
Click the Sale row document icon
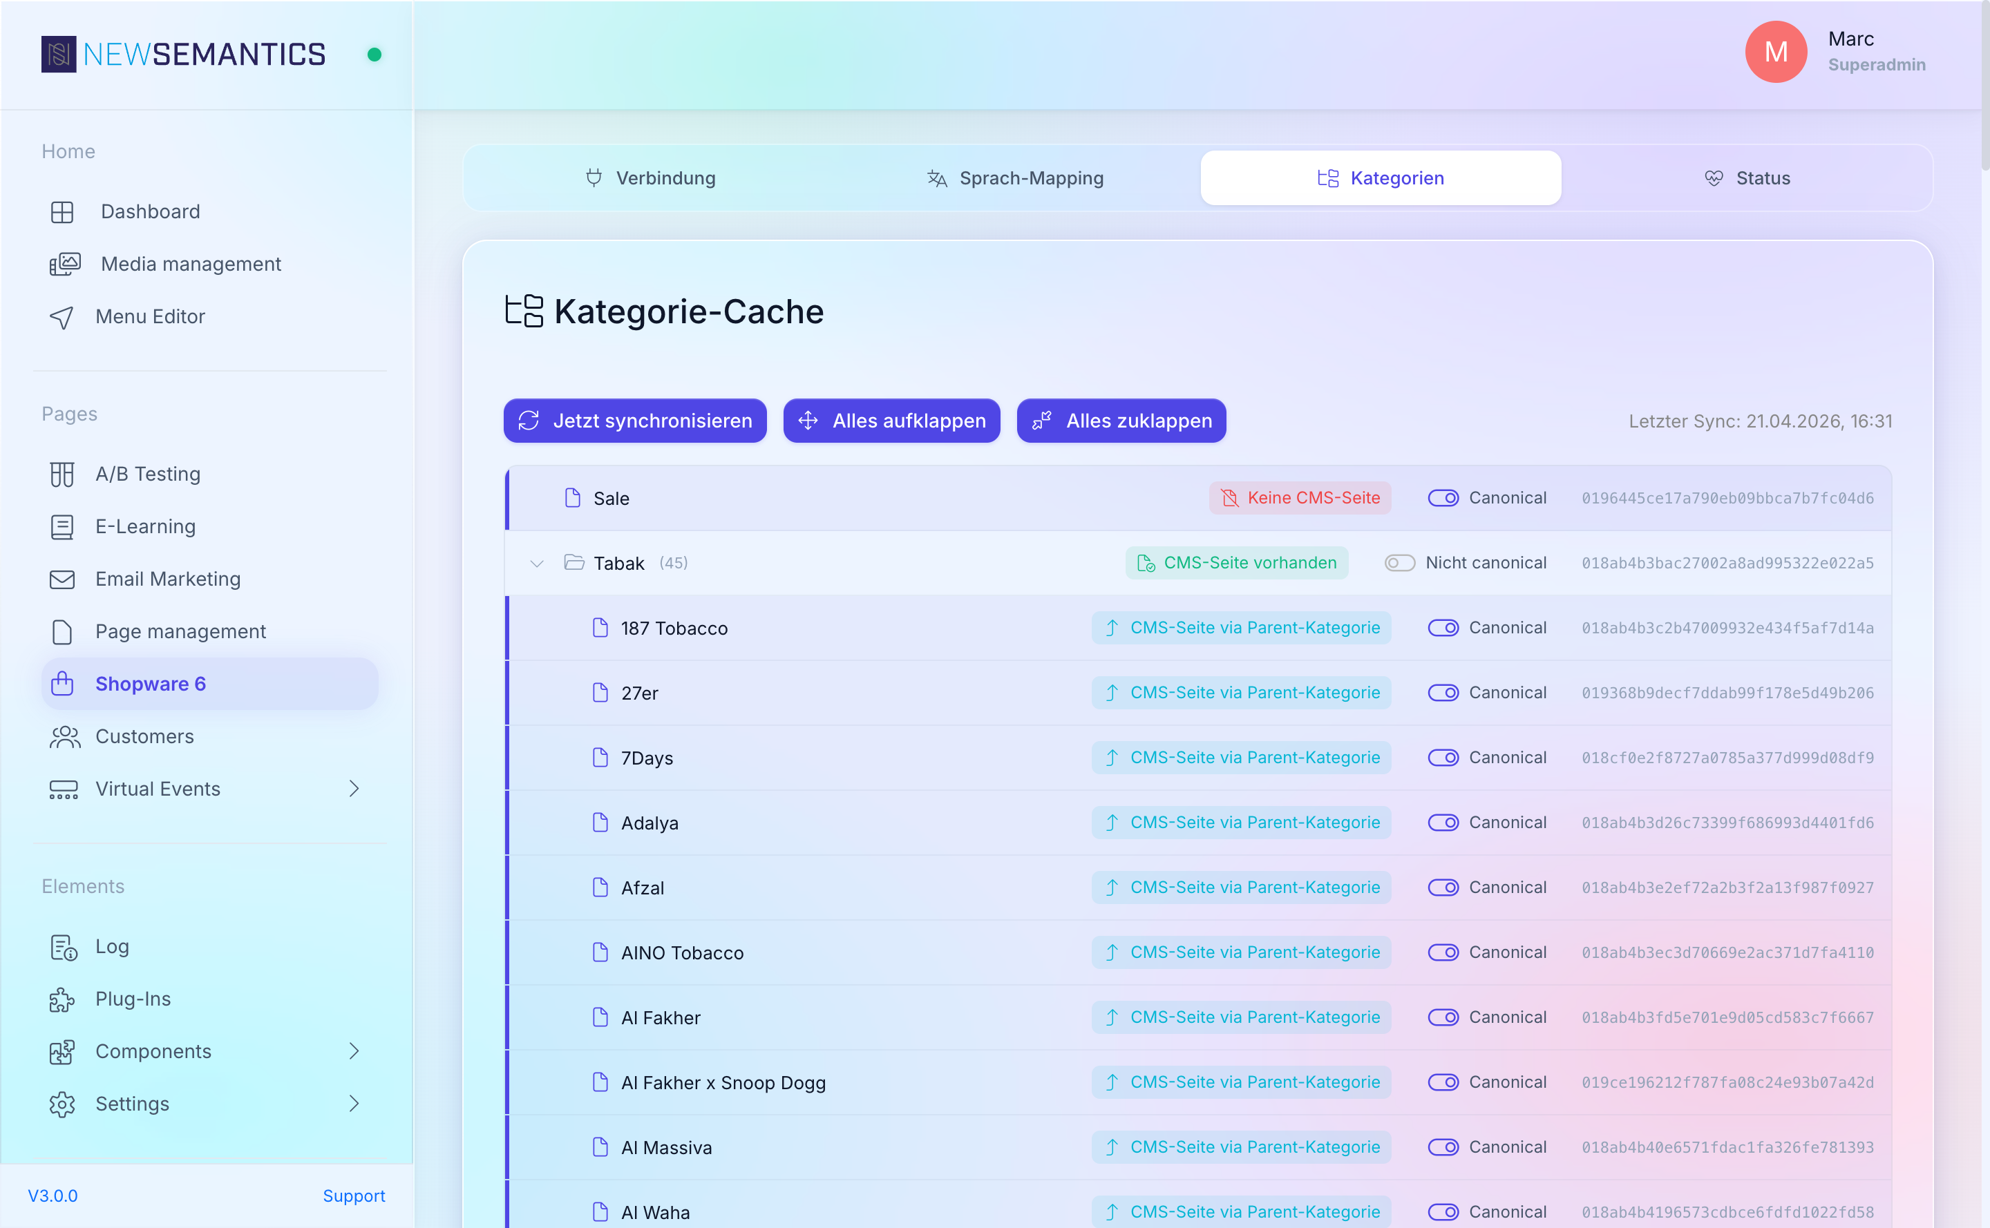(x=573, y=498)
